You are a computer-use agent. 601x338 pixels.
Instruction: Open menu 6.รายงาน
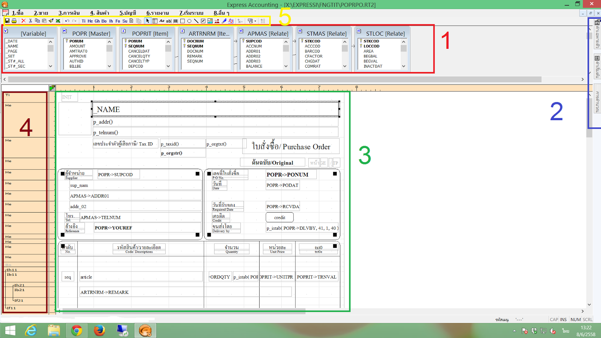(x=157, y=13)
